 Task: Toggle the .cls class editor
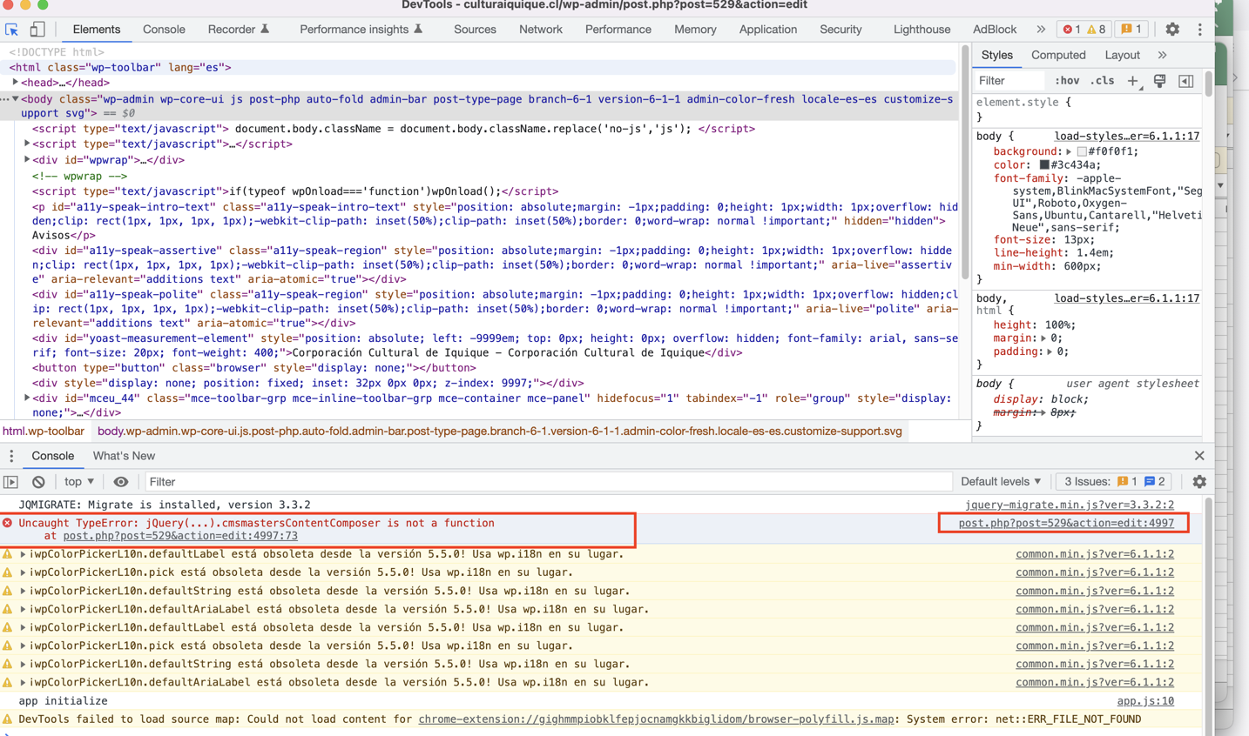(1103, 81)
